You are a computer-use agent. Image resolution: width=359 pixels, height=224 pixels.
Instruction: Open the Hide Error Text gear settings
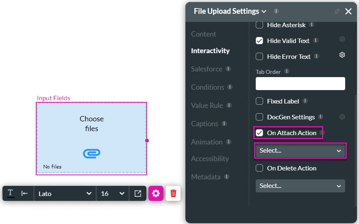pos(342,55)
